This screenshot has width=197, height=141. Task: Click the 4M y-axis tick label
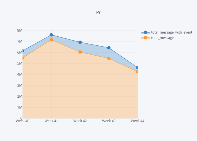(20, 74)
